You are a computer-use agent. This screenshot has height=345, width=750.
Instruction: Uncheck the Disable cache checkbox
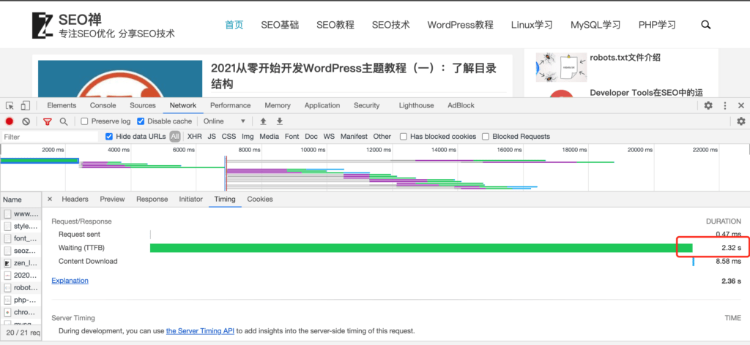141,121
